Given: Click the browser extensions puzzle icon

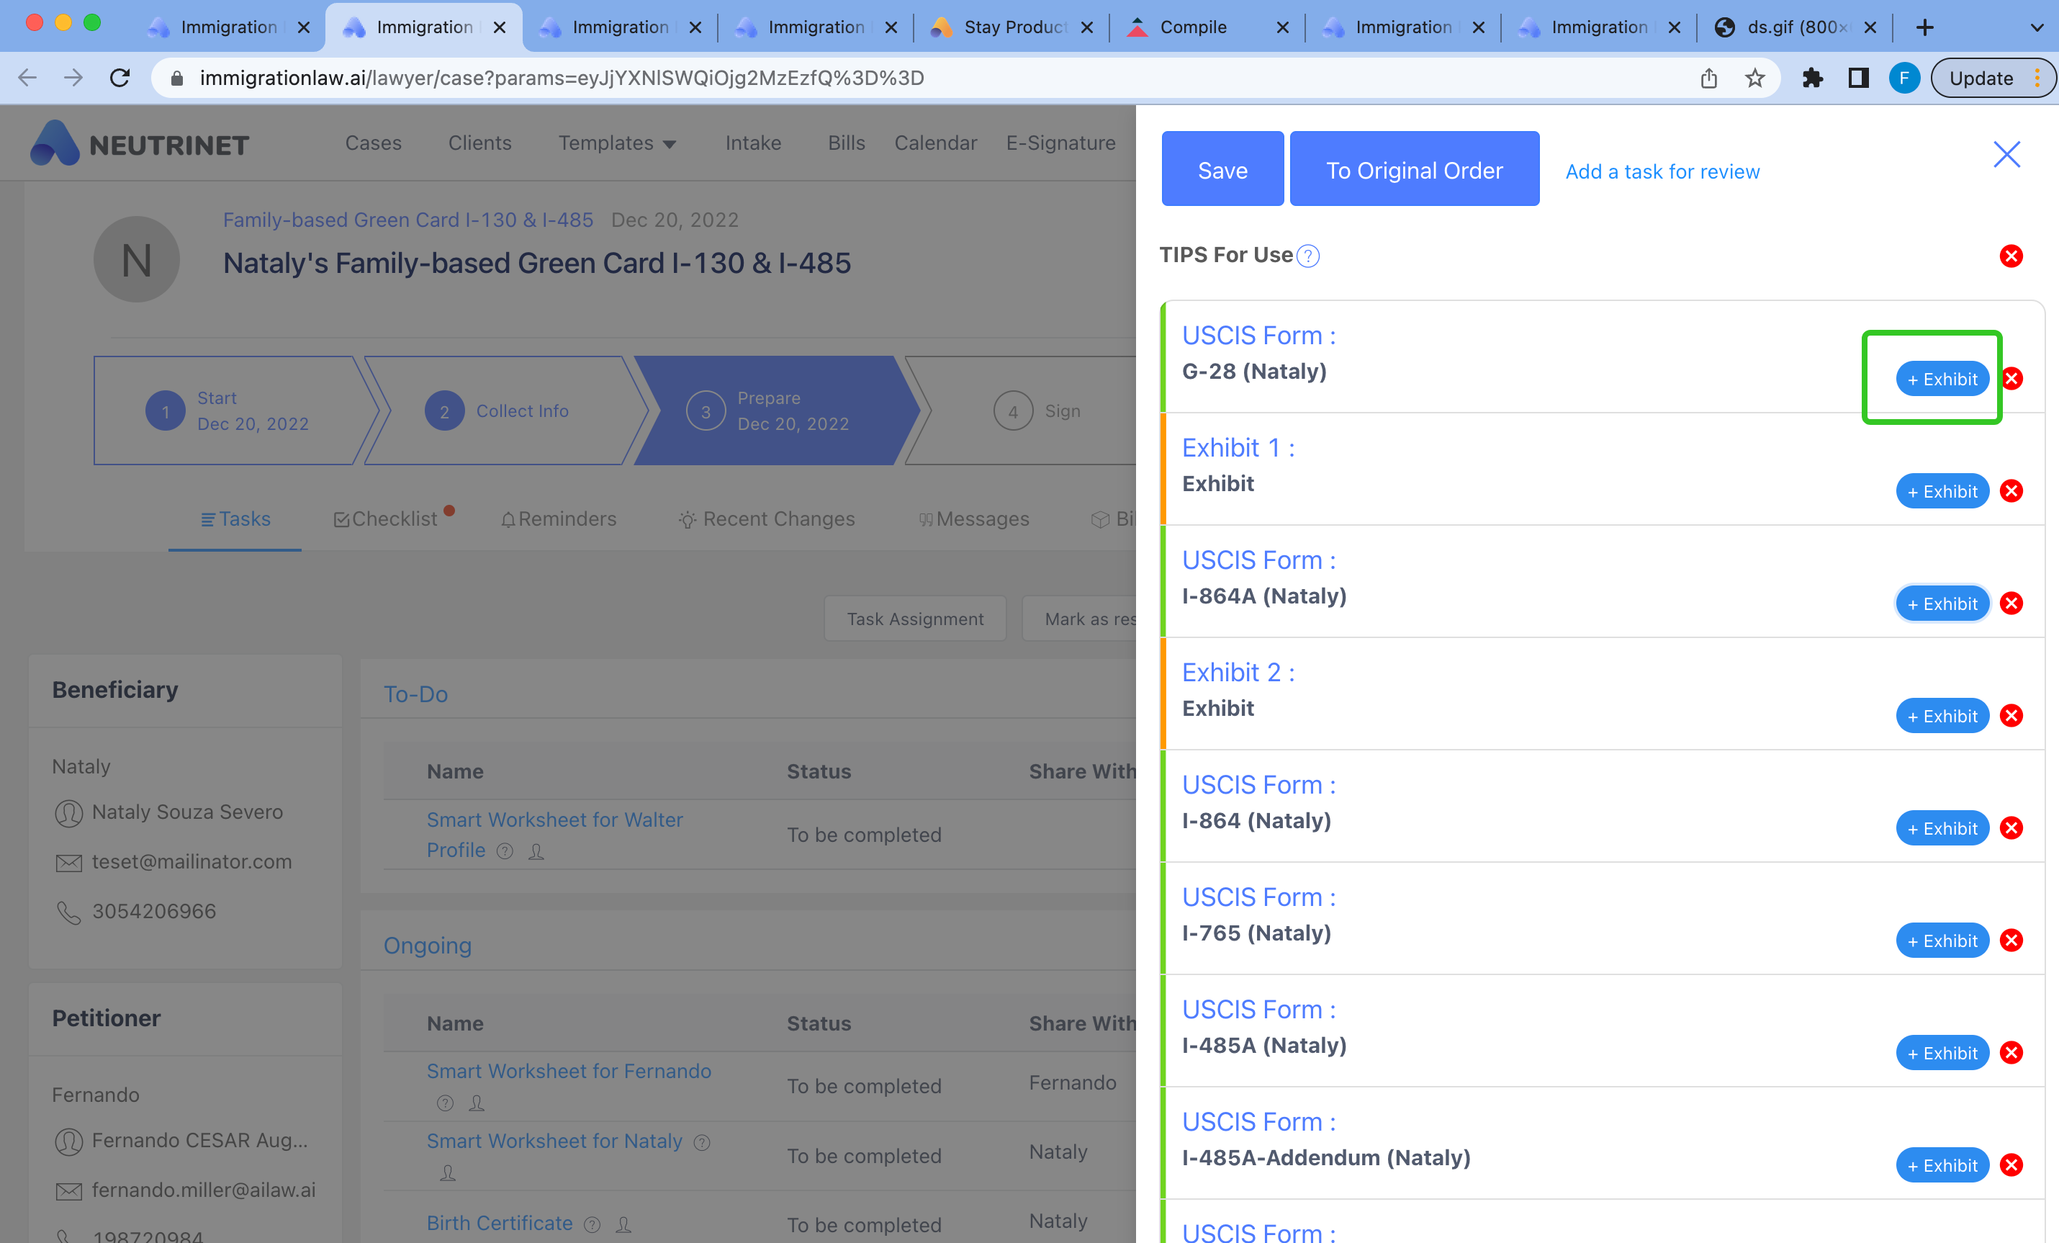Looking at the screenshot, I should click(1811, 78).
